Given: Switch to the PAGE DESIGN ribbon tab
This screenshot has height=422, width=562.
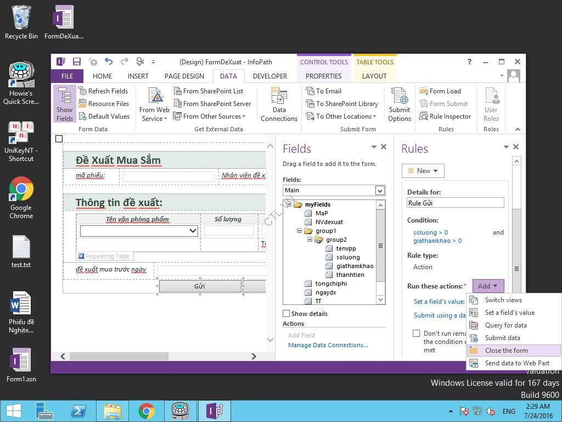Looking at the screenshot, I should tap(184, 76).
